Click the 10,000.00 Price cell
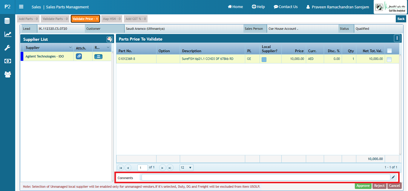The image size is (408, 191). (293, 59)
